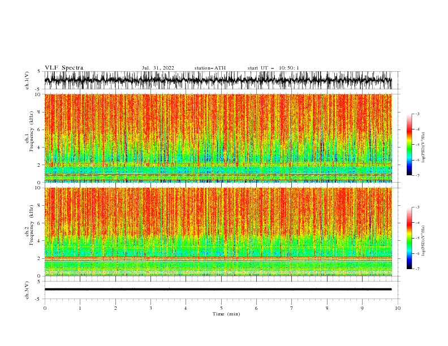Click the time axis tick label "8"
This screenshot has width=448, height=346.
[x=327, y=308]
